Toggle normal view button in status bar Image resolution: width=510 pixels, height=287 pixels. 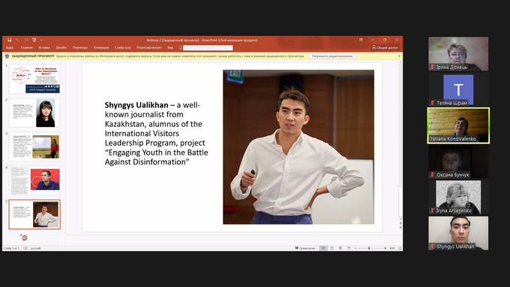click(x=323, y=248)
